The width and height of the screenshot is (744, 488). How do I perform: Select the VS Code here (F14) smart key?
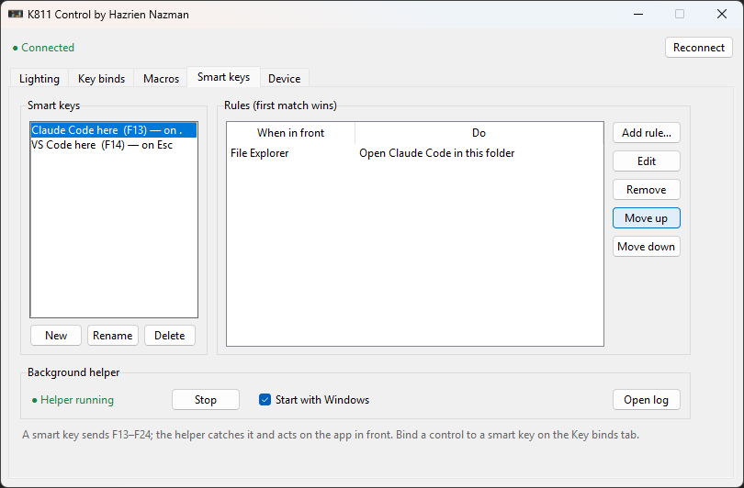pos(113,145)
